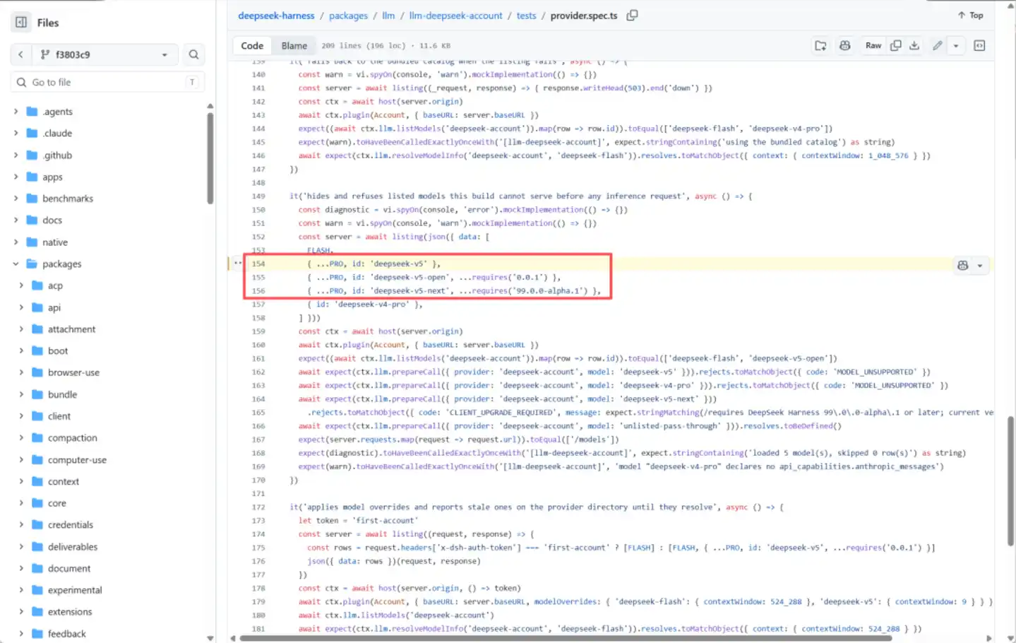The width and height of the screenshot is (1016, 643).
Task: Click the apps folder icon
Action: tap(32, 177)
